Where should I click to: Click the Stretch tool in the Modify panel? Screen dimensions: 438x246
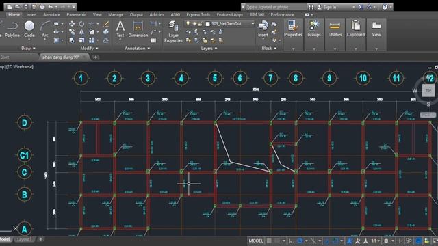pos(72,40)
